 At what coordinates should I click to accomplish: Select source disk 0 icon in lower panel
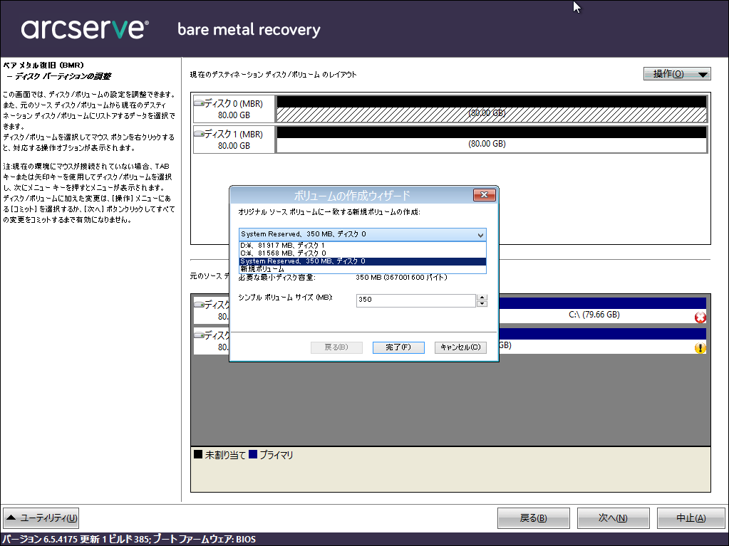199,305
